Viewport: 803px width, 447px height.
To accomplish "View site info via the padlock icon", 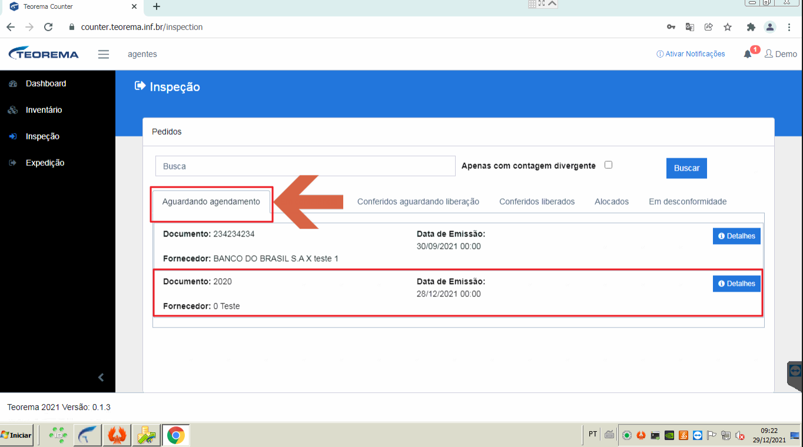I will [72, 27].
